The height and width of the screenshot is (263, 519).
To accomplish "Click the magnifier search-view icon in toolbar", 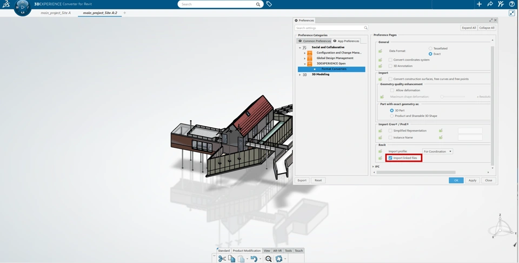I will pyautogui.click(x=269, y=259).
